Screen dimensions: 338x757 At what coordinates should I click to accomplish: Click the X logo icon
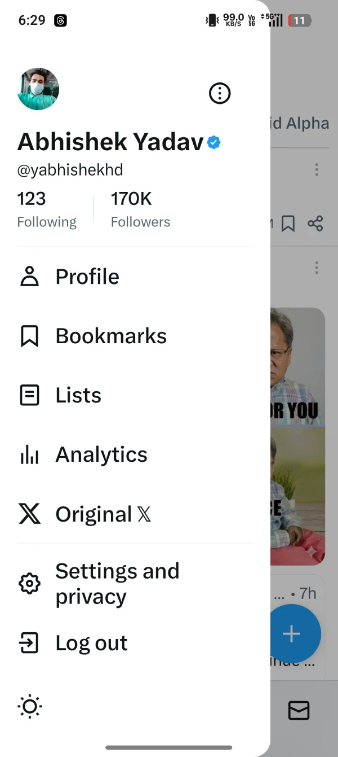(x=29, y=514)
